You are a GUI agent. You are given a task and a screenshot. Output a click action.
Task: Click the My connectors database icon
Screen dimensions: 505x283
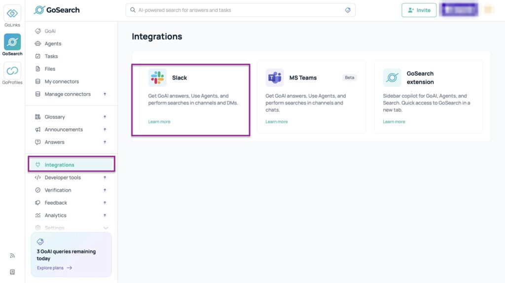[x=37, y=81]
